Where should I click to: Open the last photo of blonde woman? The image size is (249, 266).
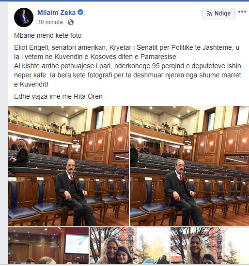point(210,246)
